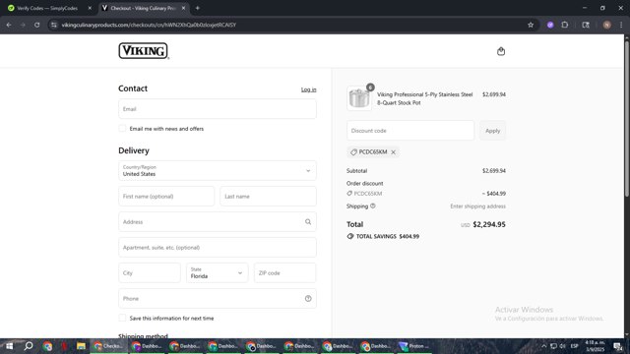
Task: Click the browser address bar URL
Action: click(x=149, y=25)
